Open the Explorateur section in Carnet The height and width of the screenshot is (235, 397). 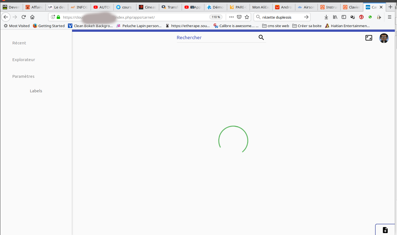[x=24, y=59]
